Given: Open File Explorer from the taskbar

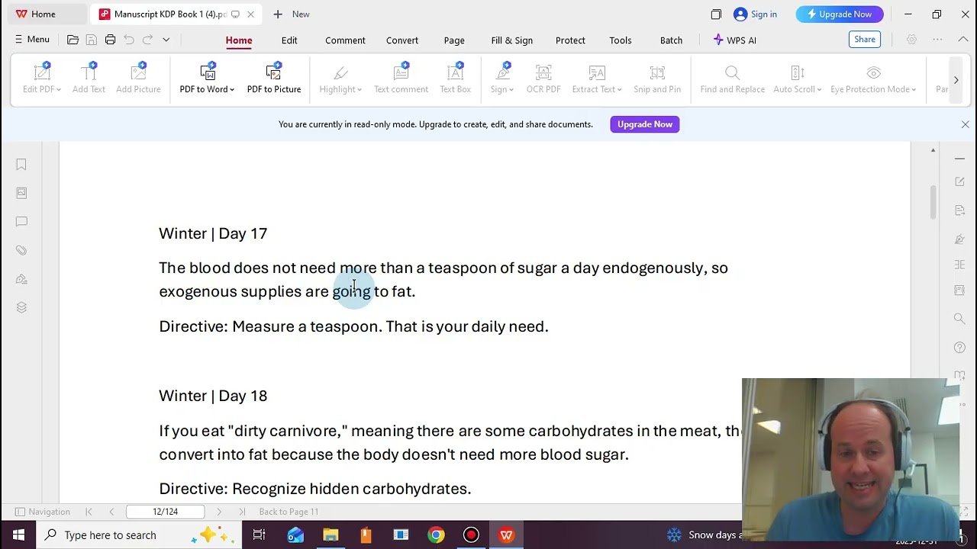Looking at the screenshot, I should click(x=331, y=535).
